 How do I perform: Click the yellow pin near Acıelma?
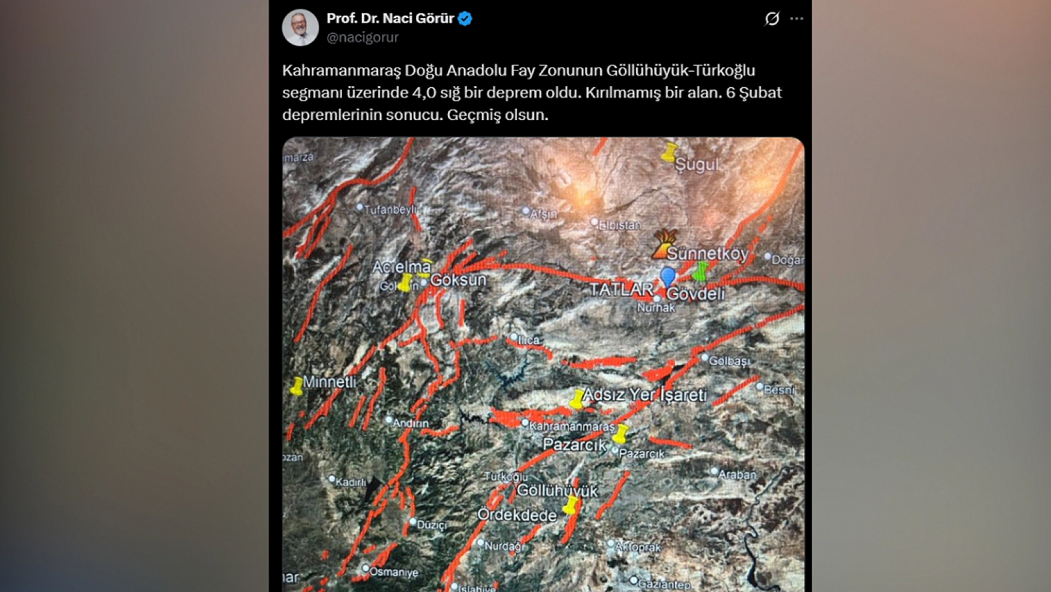pos(406,283)
